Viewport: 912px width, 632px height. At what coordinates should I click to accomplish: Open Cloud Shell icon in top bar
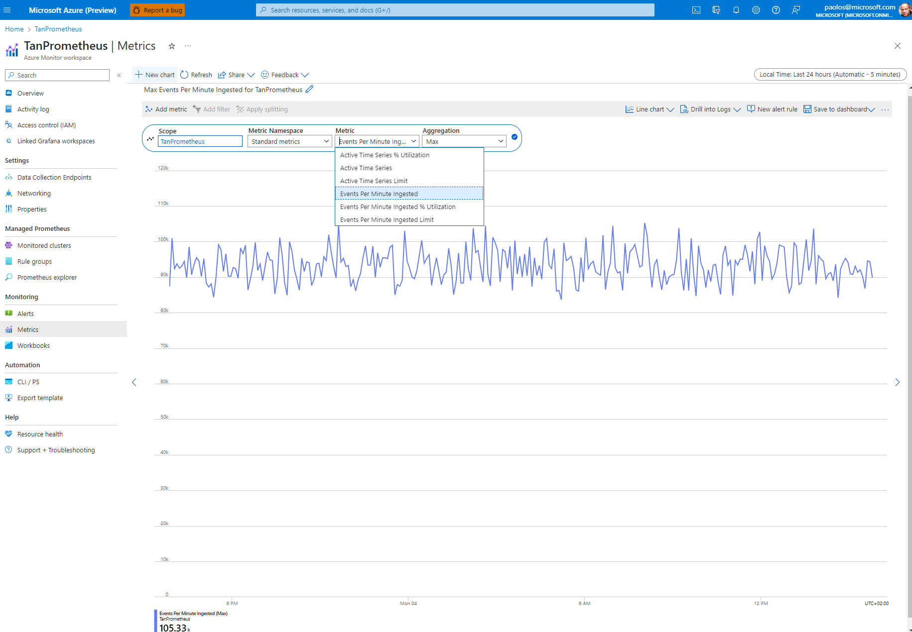coord(696,10)
